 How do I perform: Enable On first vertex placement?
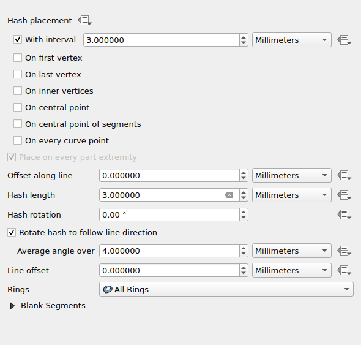click(18, 58)
